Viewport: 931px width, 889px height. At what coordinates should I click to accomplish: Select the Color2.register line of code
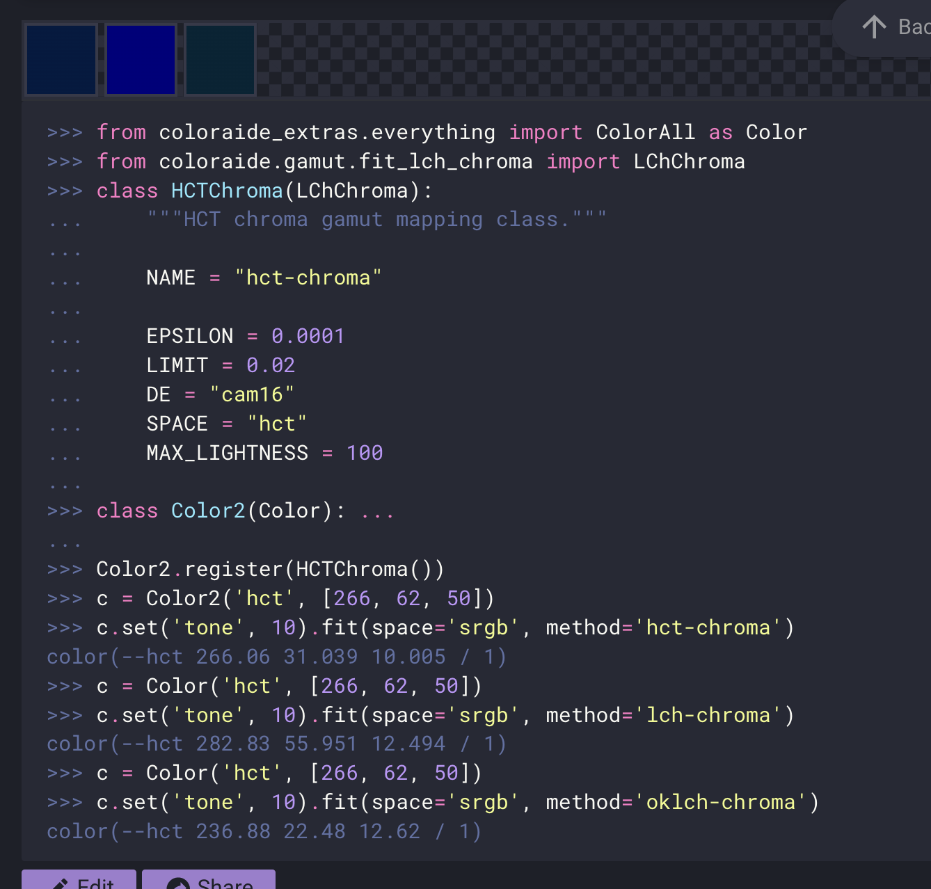pos(271,568)
